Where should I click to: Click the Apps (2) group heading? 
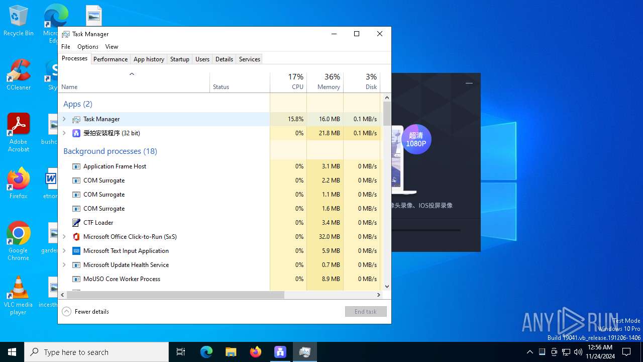[x=78, y=104]
